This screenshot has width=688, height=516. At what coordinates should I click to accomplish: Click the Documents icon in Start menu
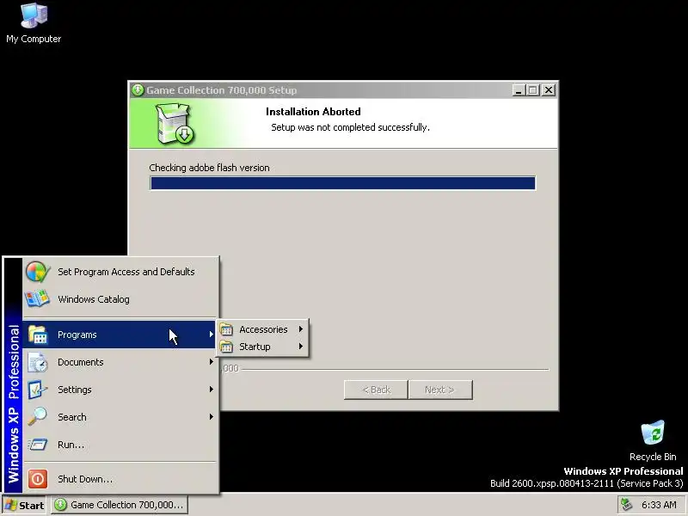point(38,362)
